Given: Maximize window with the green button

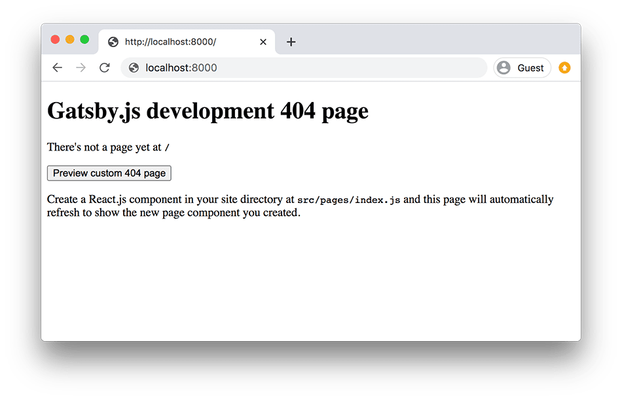Looking at the screenshot, I should point(84,39).
